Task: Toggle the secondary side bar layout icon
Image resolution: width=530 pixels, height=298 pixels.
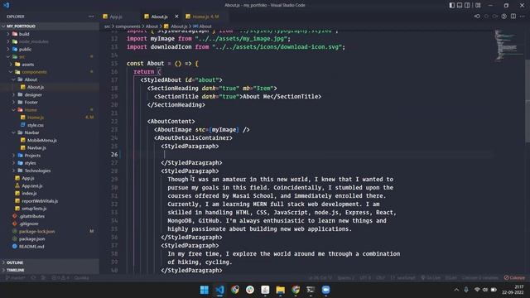Action: click(x=467, y=5)
